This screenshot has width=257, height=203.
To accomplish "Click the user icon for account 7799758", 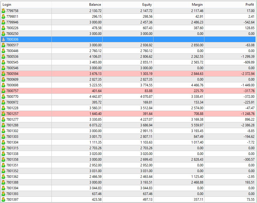I will click(3, 11).
